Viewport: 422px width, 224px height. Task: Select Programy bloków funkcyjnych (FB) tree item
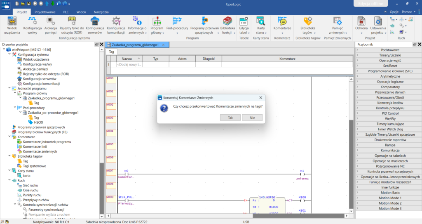(x=42, y=132)
